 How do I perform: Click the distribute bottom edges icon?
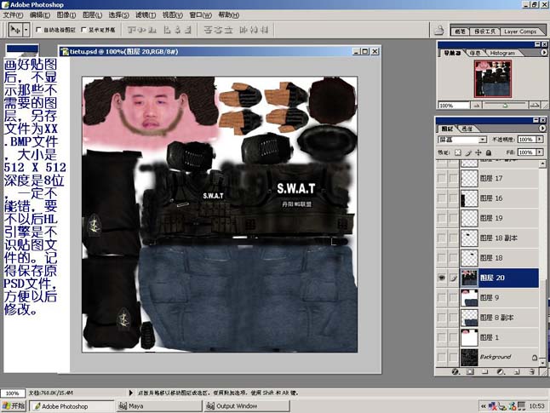click(x=228, y=30)
